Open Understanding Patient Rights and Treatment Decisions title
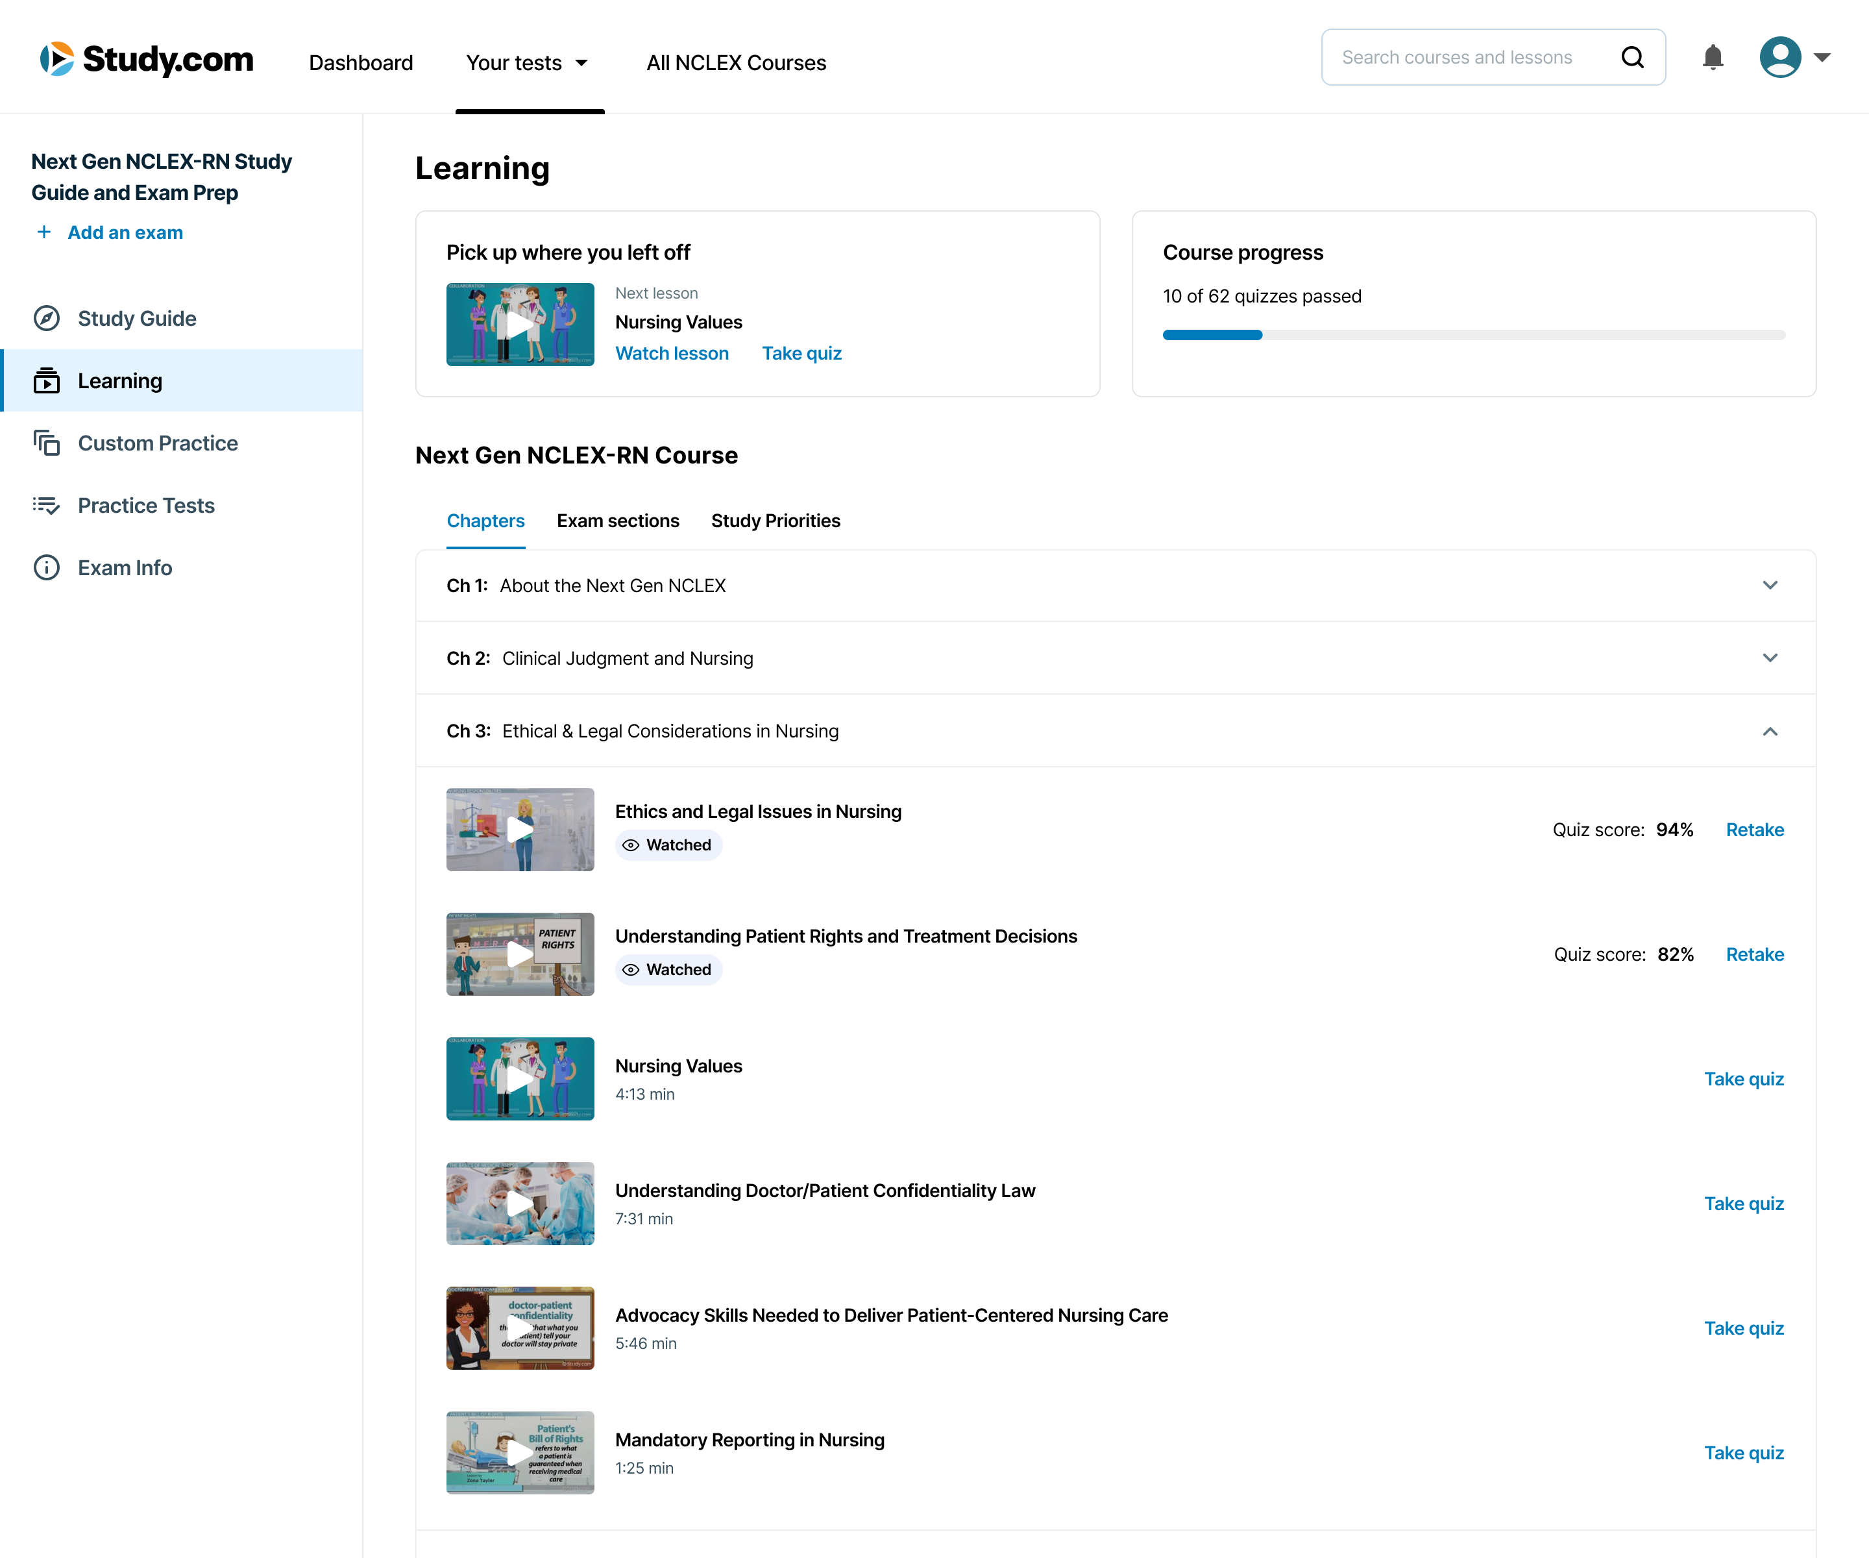The image size is (1869, 1558). (x=846, y=935)
